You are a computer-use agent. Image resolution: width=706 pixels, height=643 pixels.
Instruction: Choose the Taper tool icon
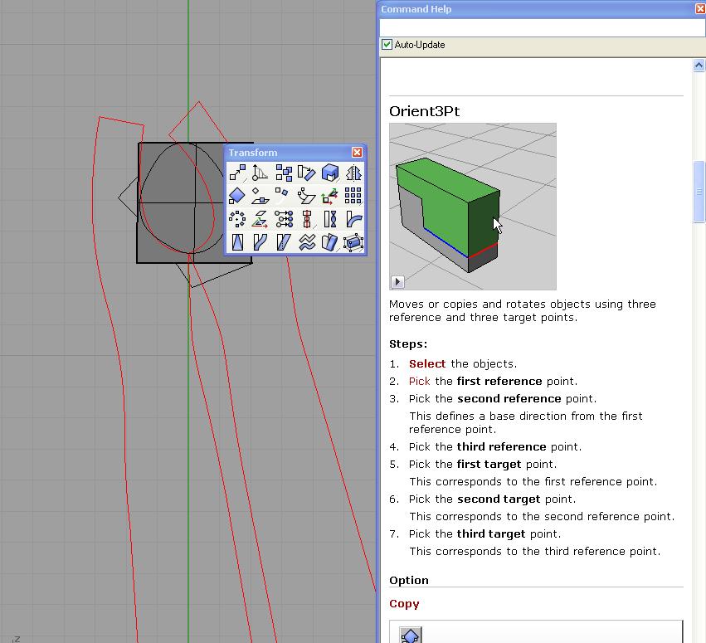tap(237, 242)
